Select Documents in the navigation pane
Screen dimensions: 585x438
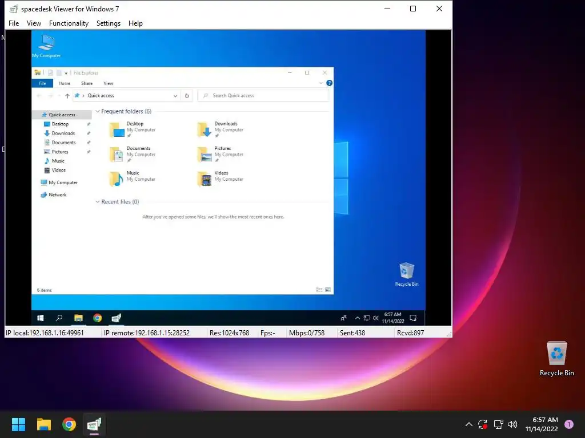coord(63,143)
